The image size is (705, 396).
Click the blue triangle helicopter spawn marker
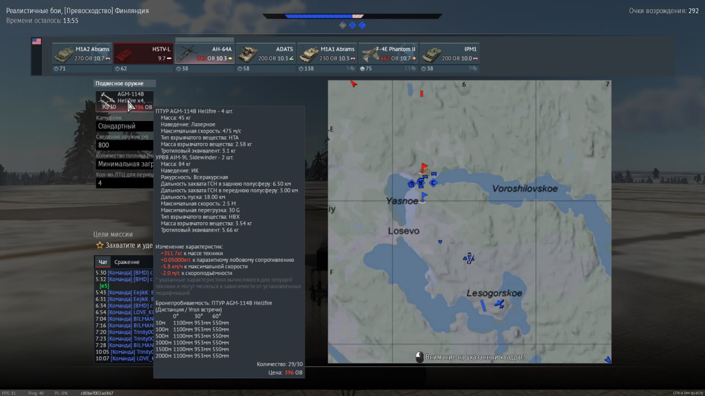[x=469, y=258]
